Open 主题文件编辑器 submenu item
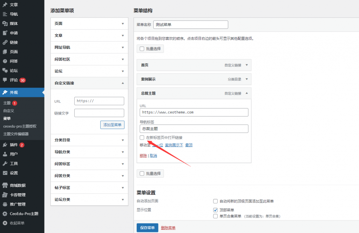Image resolution: width=359 pixels, height=233 pixels. (x=16, y=134)
